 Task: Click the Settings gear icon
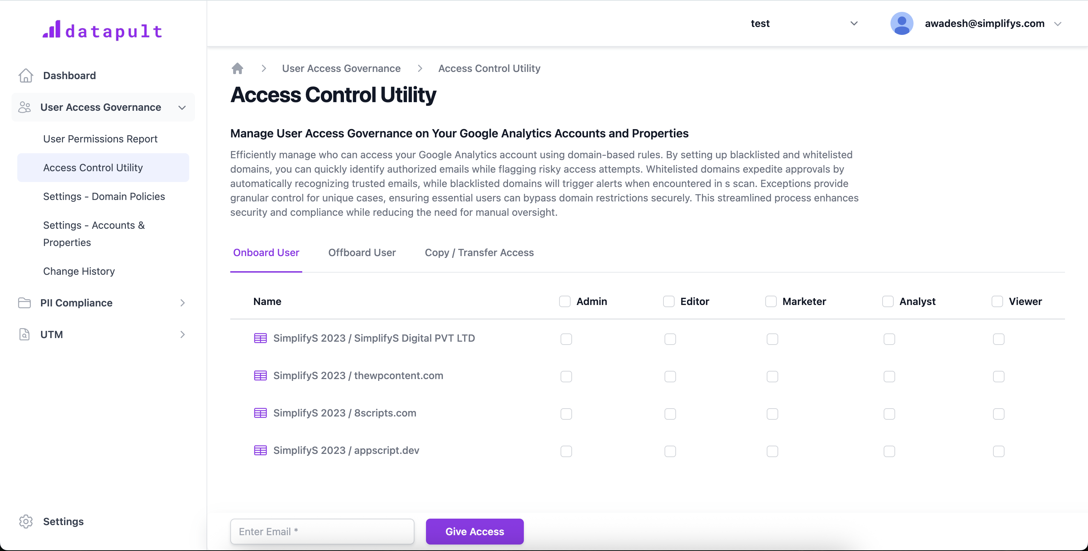point(26,522)
